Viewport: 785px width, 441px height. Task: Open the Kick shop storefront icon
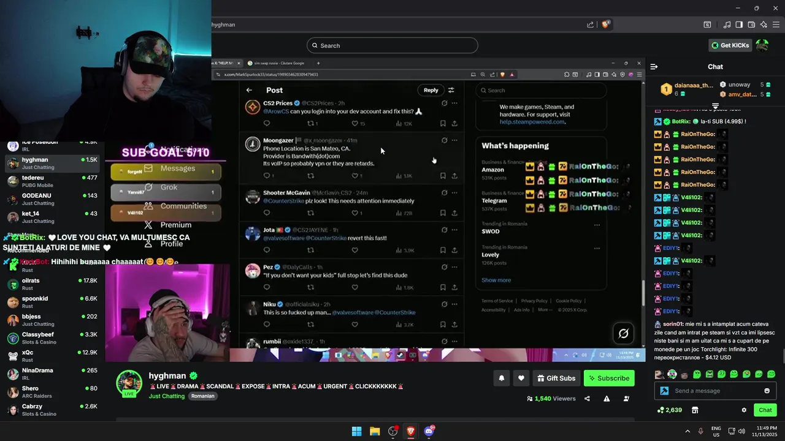tap(695, 410)
